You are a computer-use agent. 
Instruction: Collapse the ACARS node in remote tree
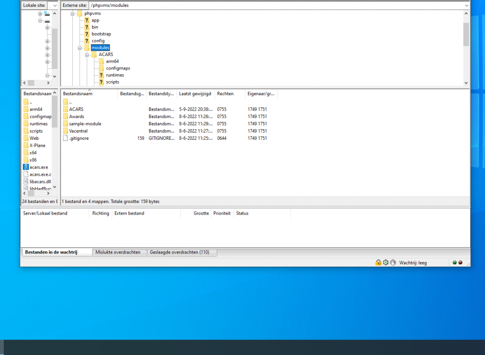tap(87, 55)
